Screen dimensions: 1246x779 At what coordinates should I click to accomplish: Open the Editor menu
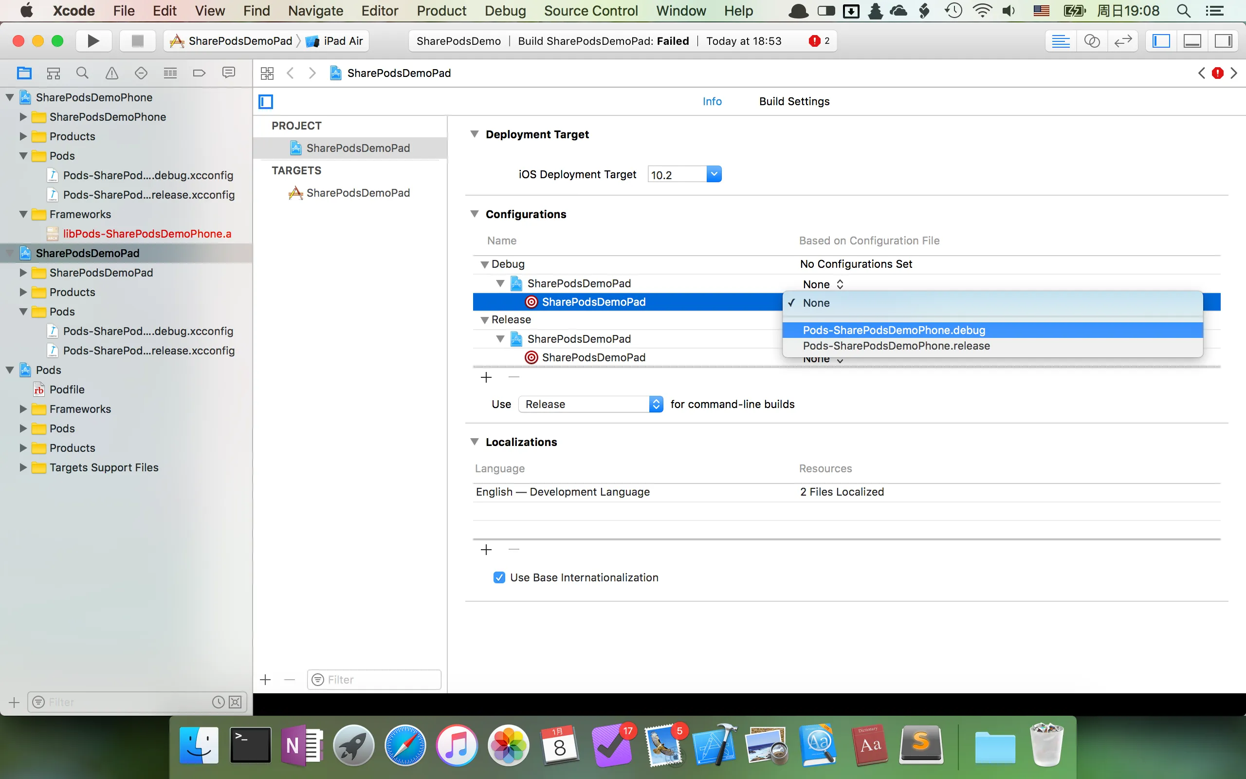point(380,11)
